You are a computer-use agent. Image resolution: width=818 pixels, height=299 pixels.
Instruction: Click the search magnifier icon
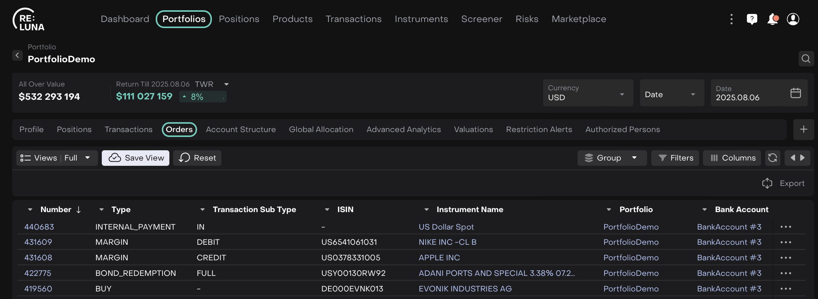pos(806,58)
